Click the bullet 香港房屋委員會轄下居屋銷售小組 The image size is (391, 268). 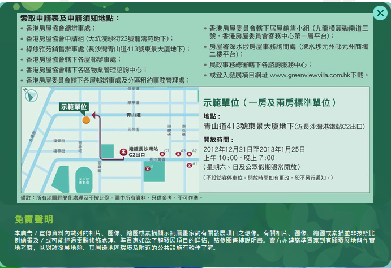(289, 32)
